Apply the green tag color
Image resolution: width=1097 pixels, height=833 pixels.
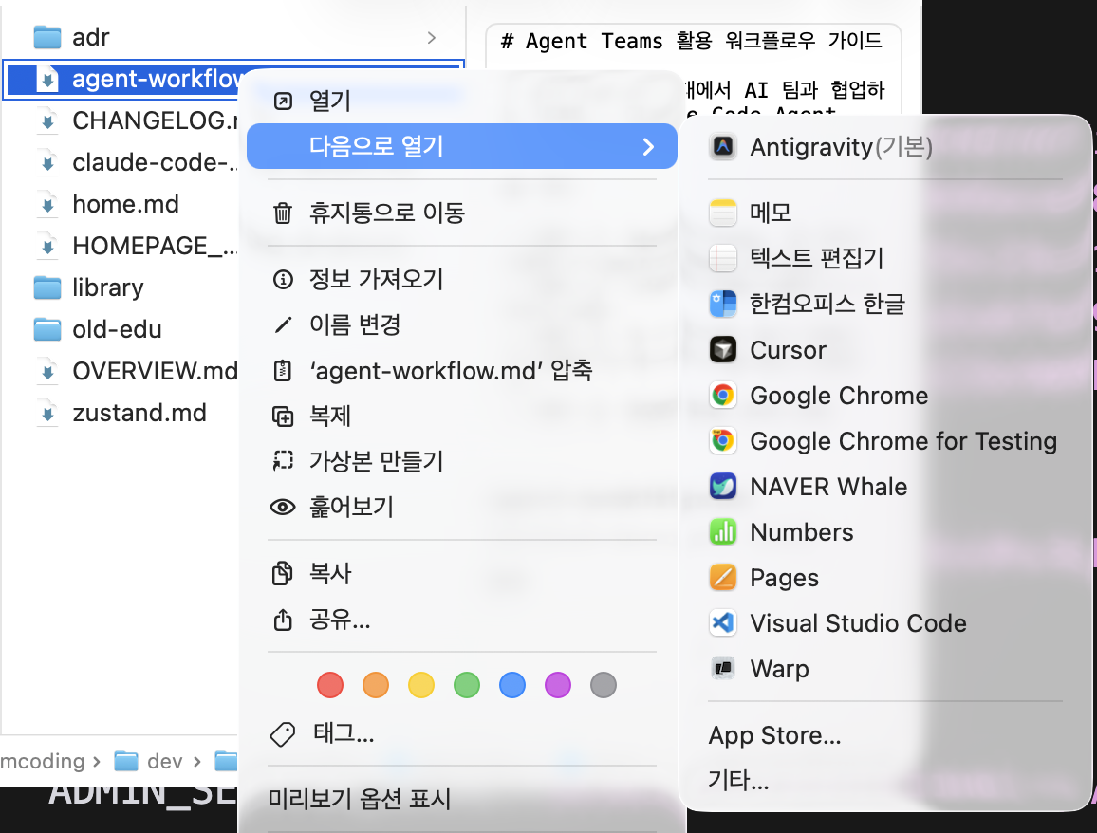(x=467, y=685)
